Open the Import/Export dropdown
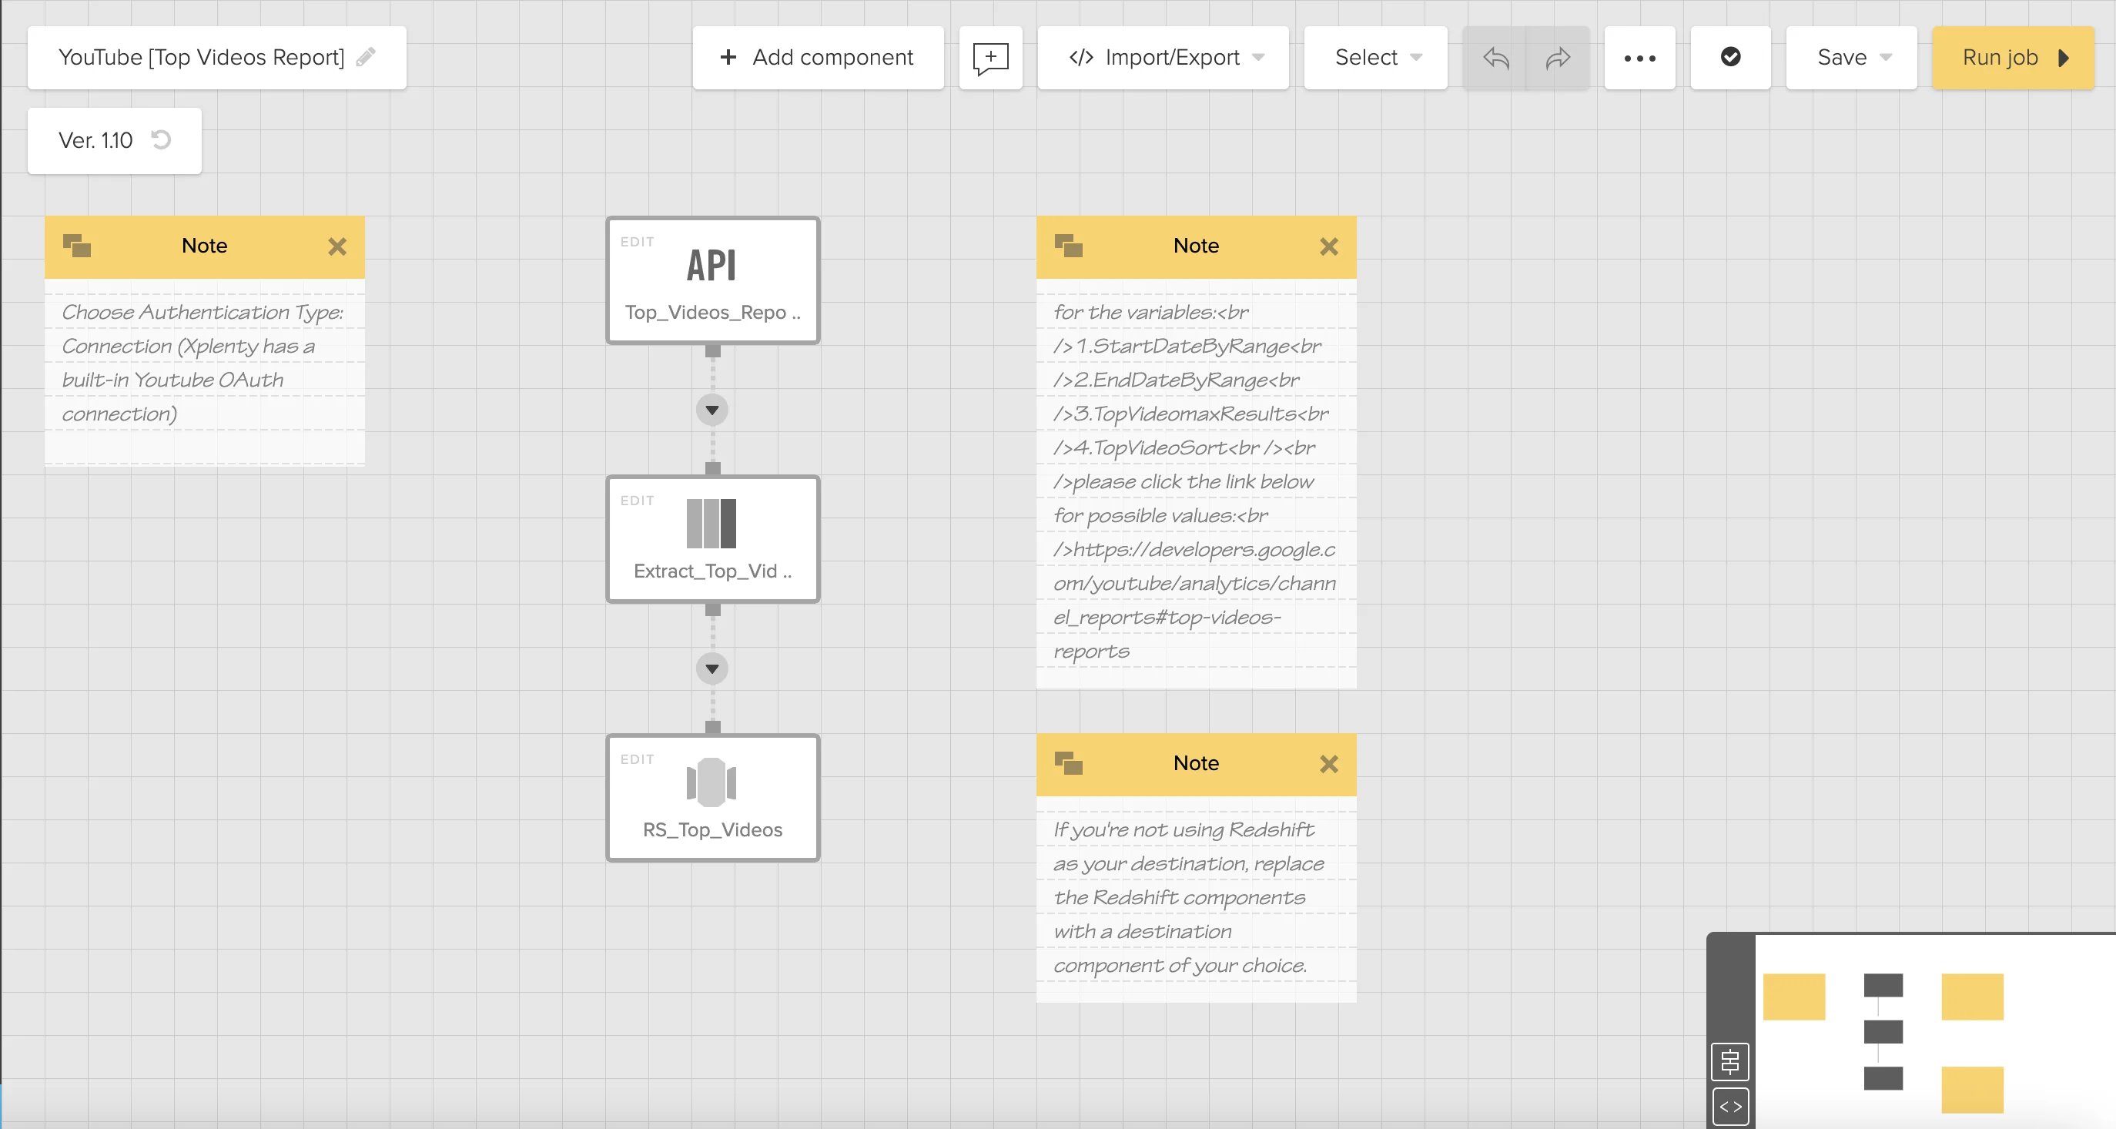 [x=1163, y=58]
